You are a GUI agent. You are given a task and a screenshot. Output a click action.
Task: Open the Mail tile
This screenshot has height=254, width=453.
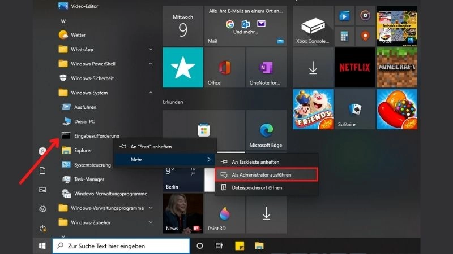pyautogui.click(x=246, y=26)
